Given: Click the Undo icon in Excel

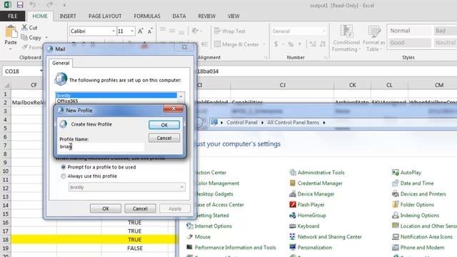Looking at the screenshot, I should (x=32, y=5).
